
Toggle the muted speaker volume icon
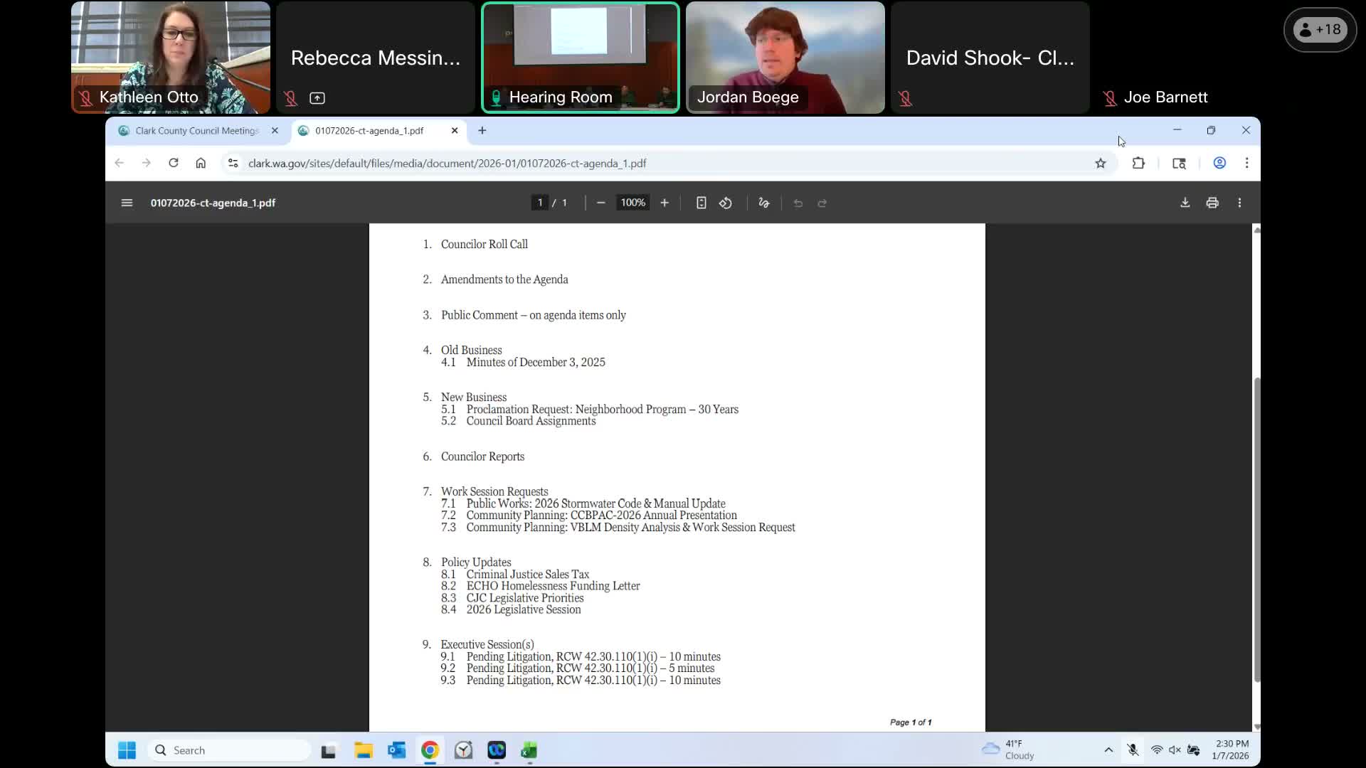(x=1175, y=750)
